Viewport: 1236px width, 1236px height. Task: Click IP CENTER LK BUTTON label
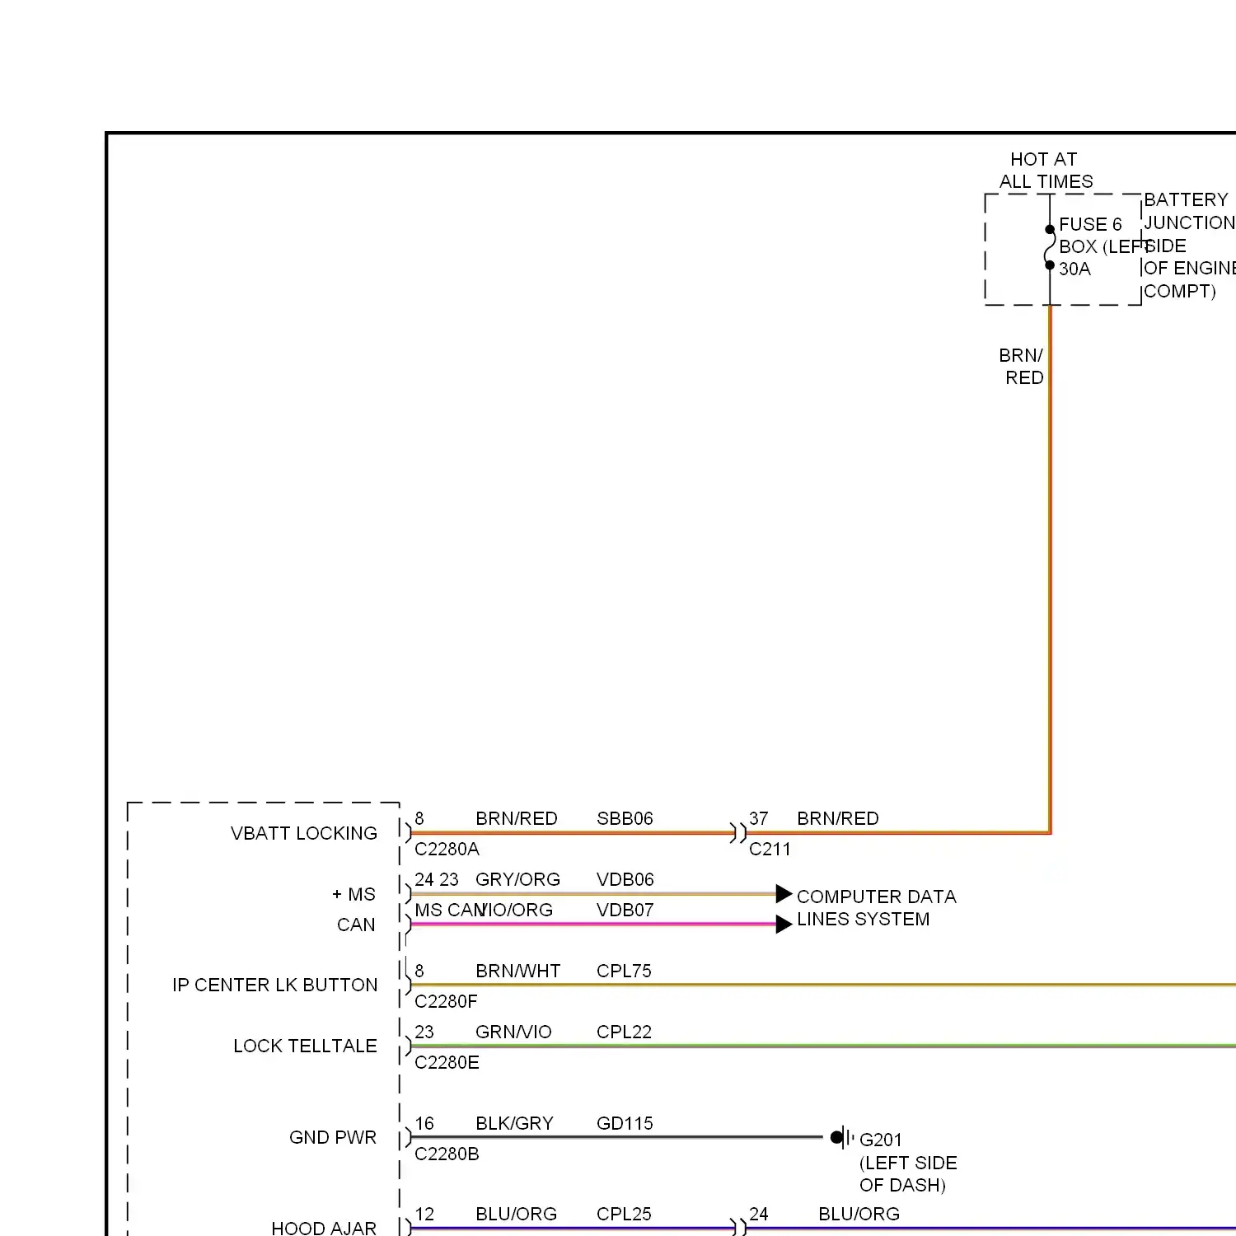click(x=275, y=985)
